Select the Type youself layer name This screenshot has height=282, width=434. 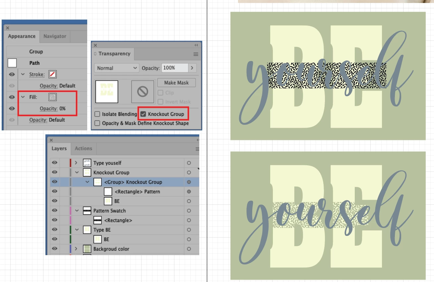coord(107,163)
